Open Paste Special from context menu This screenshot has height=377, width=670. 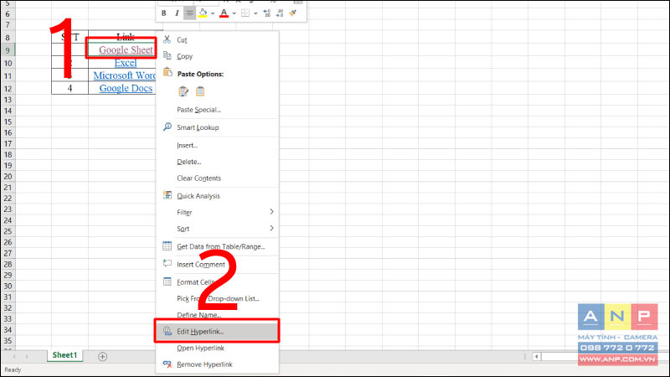click(x=198, y=110)
